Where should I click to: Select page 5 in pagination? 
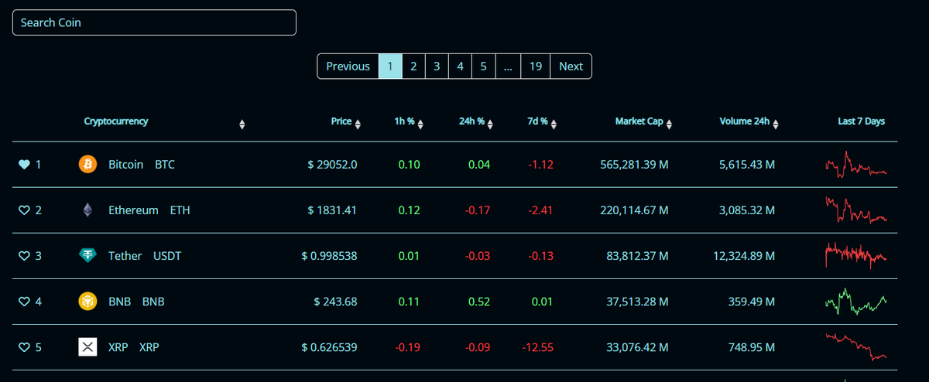click(483, 67)
